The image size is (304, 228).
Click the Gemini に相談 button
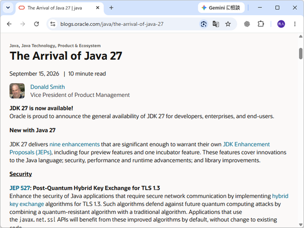click(x=221, y=8)
